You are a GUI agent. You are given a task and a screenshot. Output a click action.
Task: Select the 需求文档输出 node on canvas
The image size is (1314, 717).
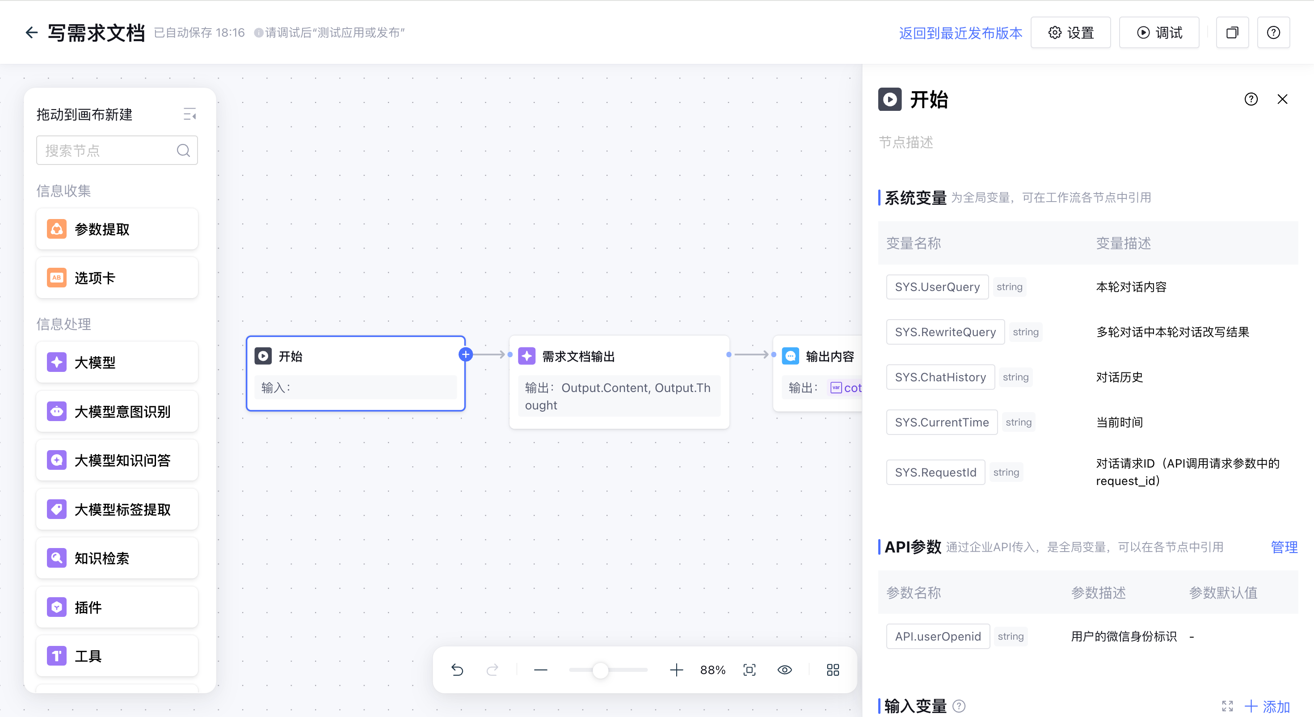coord(619,356)
